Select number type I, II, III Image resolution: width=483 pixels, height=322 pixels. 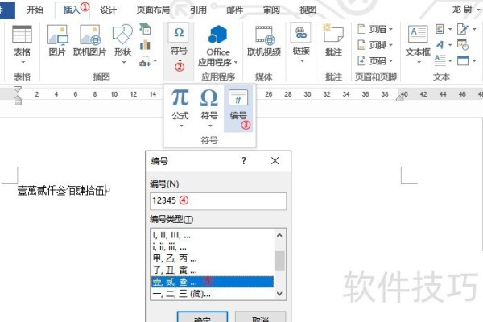point(212,235)
